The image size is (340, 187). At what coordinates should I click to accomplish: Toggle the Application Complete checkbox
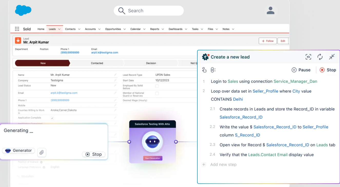click(52, 118)
